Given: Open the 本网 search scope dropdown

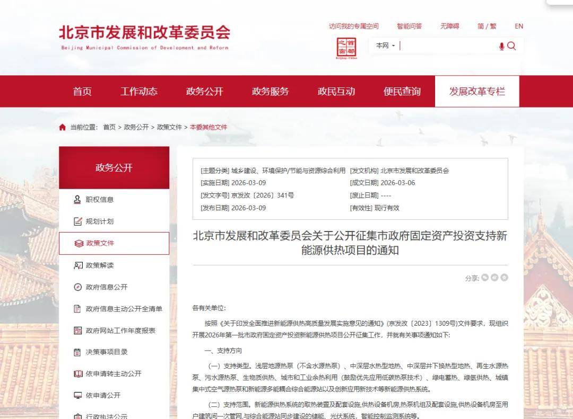Looking at the screenshot, I should tap(385, 46).
